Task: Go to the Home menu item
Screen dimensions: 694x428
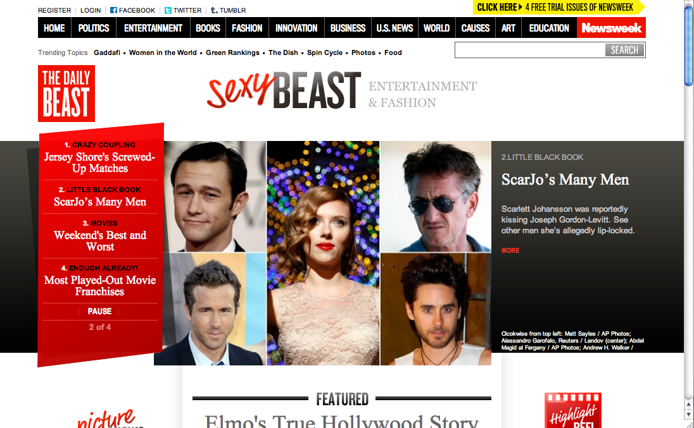Action: click(54, 28)
